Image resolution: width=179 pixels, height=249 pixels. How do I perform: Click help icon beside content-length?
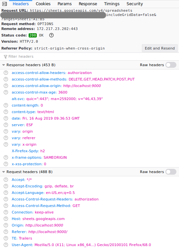6,105
